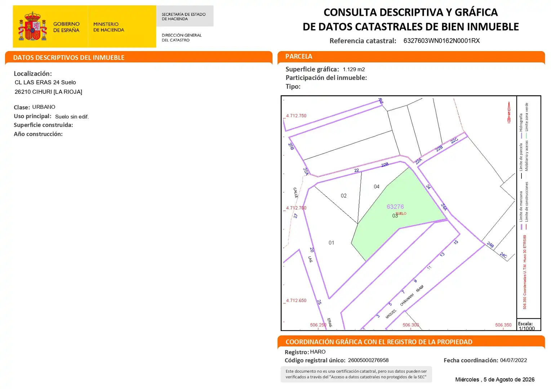Viewport: 551px width, 389px height.
Task: Click the Superficie construida label
Action: pyautogui.click(x=43, y=125)
